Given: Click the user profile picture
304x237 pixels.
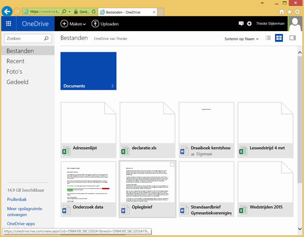Looking at the screenshot, I should [295, 23].
